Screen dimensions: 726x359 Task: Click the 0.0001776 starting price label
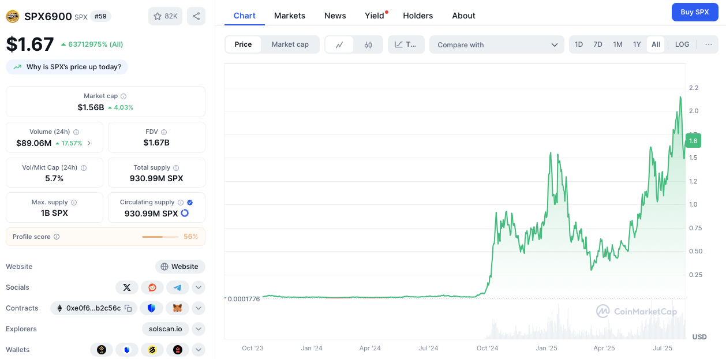coord(242,298)
